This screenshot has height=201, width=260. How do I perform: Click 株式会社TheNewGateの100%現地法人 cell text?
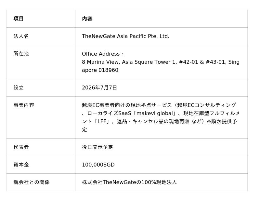(x=129, y=182)
